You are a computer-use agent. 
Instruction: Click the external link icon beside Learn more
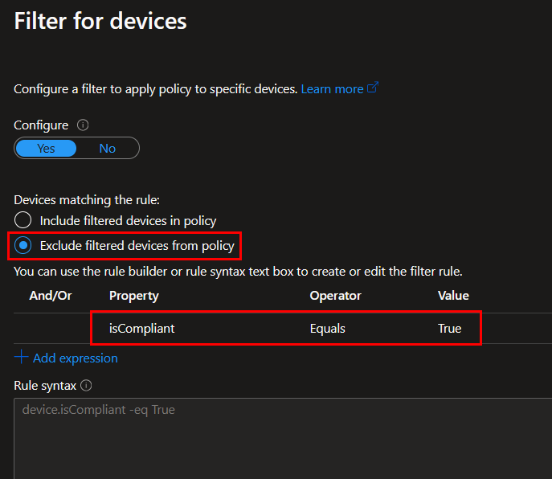(373, 88)
